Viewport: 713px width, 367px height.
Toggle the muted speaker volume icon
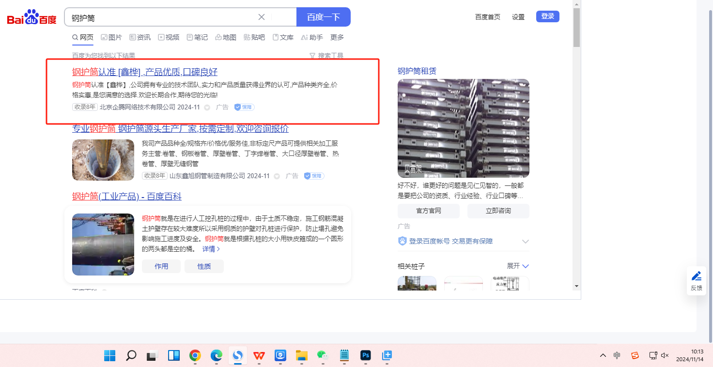click(x=665, y=355)
